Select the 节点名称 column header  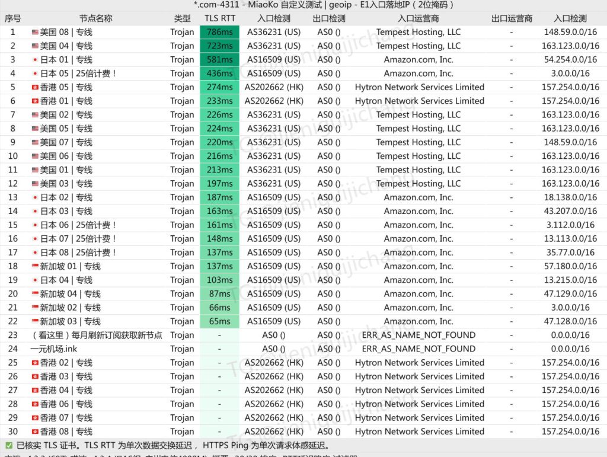pos(95,18)
